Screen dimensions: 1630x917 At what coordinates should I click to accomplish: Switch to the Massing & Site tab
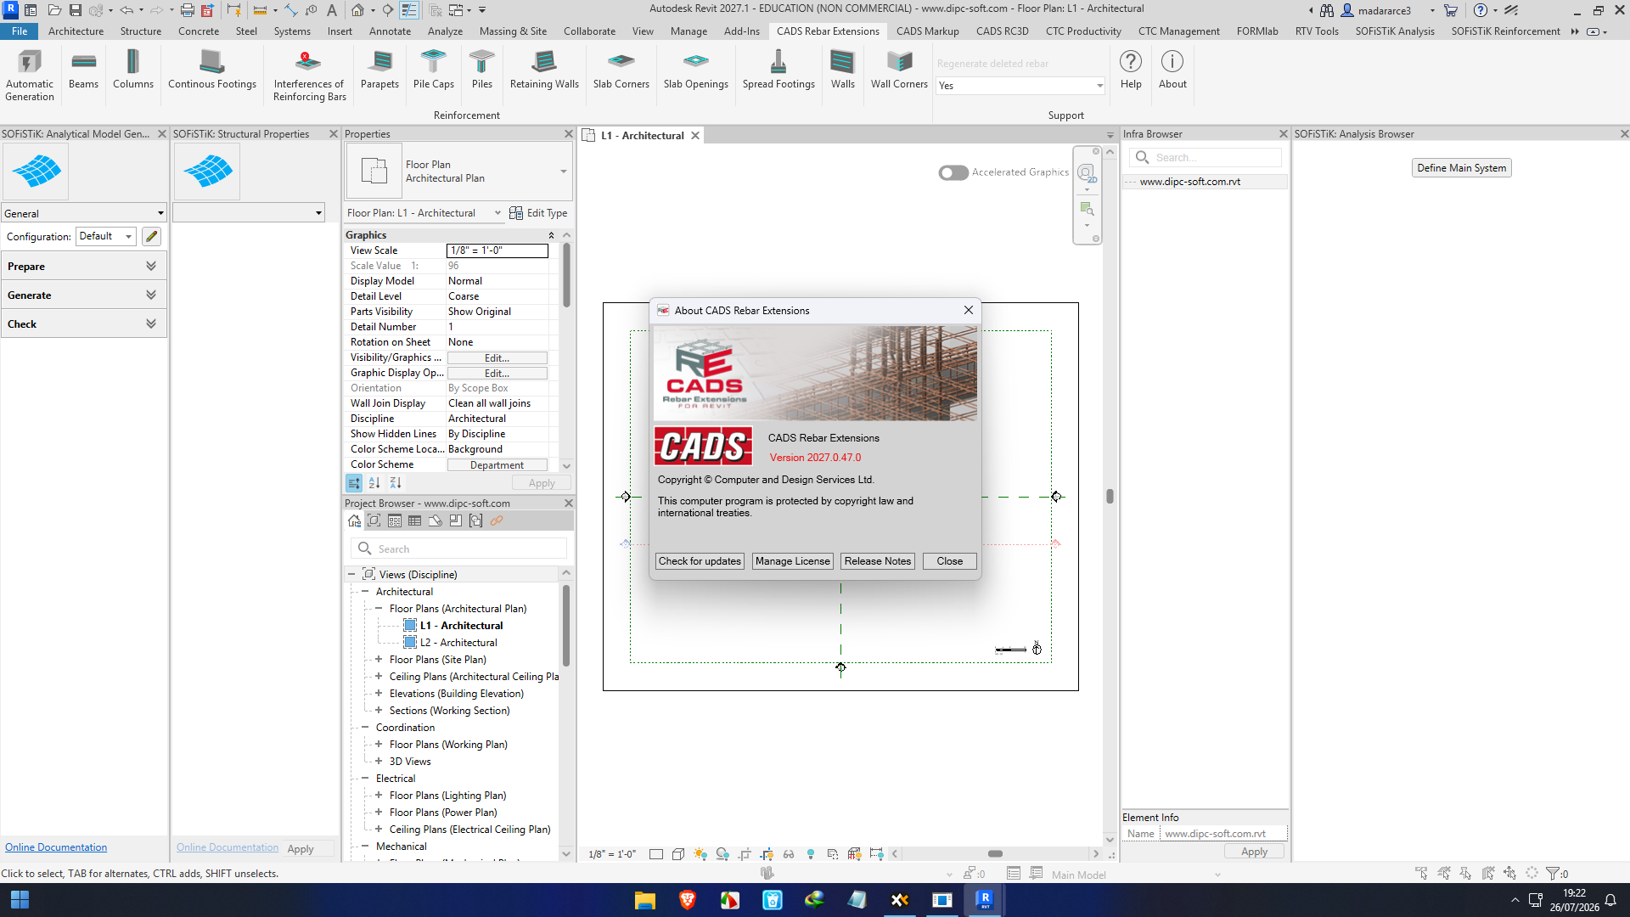pyautogui.click(x=513, y=31)
